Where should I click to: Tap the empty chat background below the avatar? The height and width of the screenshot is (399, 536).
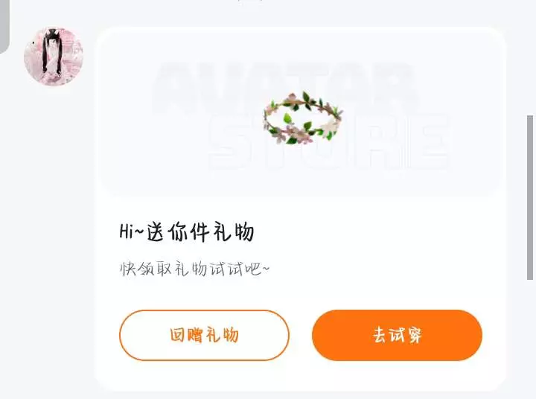[x=51, y=240]
